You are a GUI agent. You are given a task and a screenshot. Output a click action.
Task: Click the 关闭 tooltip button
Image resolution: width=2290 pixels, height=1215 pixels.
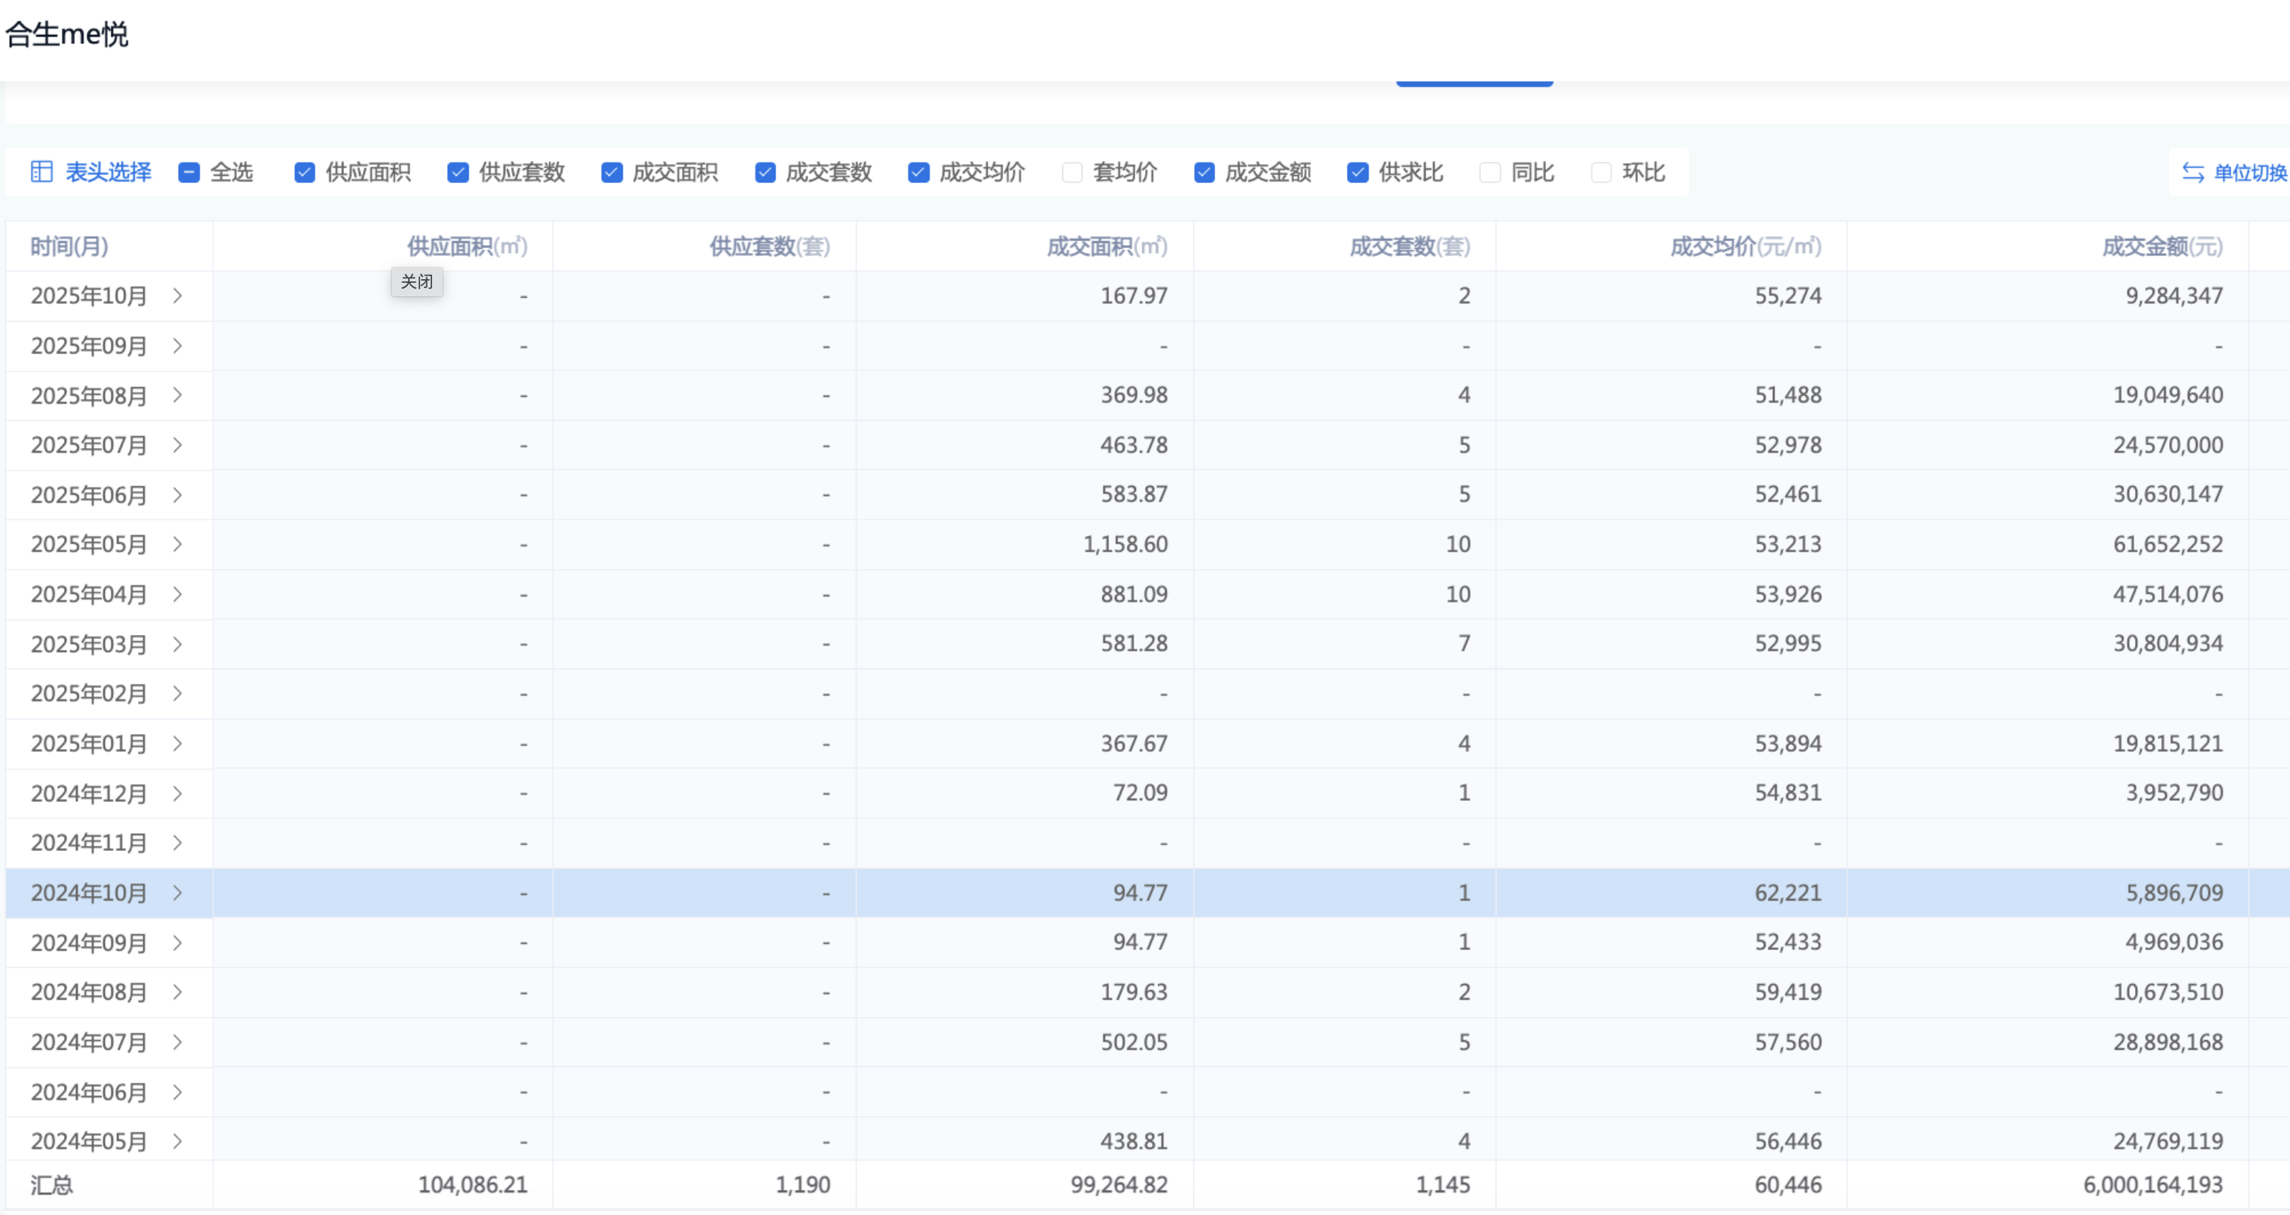point(417,281)
